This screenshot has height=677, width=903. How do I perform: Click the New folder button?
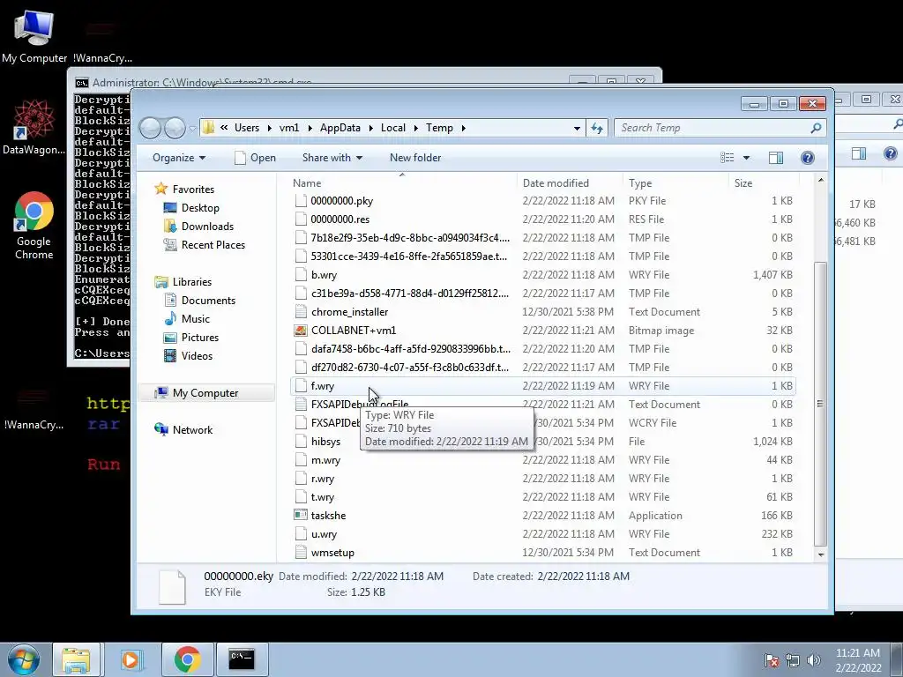pos(415,158)
